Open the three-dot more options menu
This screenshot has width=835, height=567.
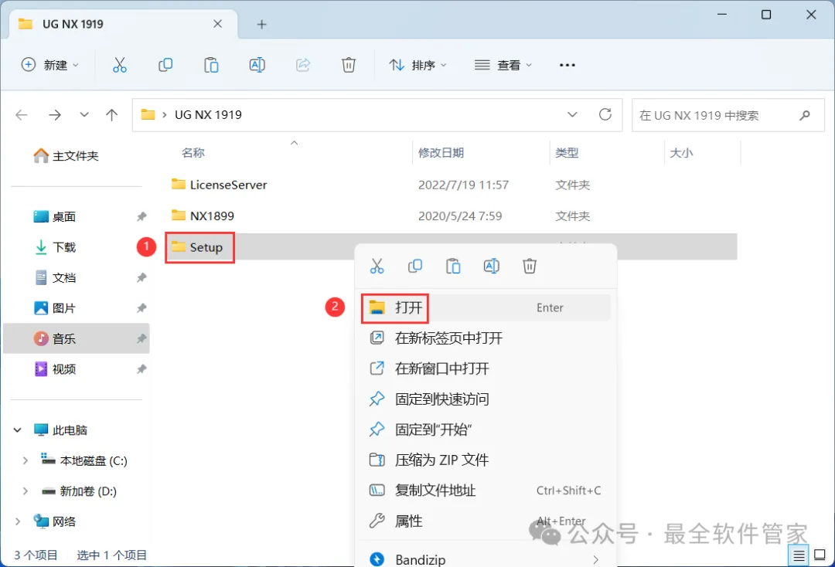(x=567, y=65)
